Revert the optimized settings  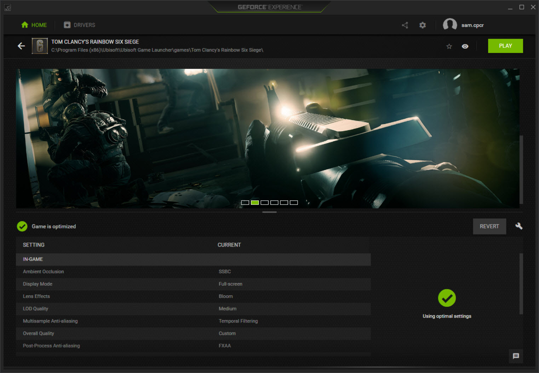point(489,226)
